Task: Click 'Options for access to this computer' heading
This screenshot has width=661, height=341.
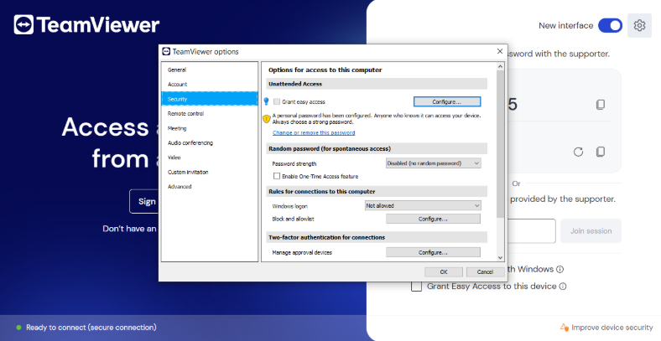Action: point(325,70)
